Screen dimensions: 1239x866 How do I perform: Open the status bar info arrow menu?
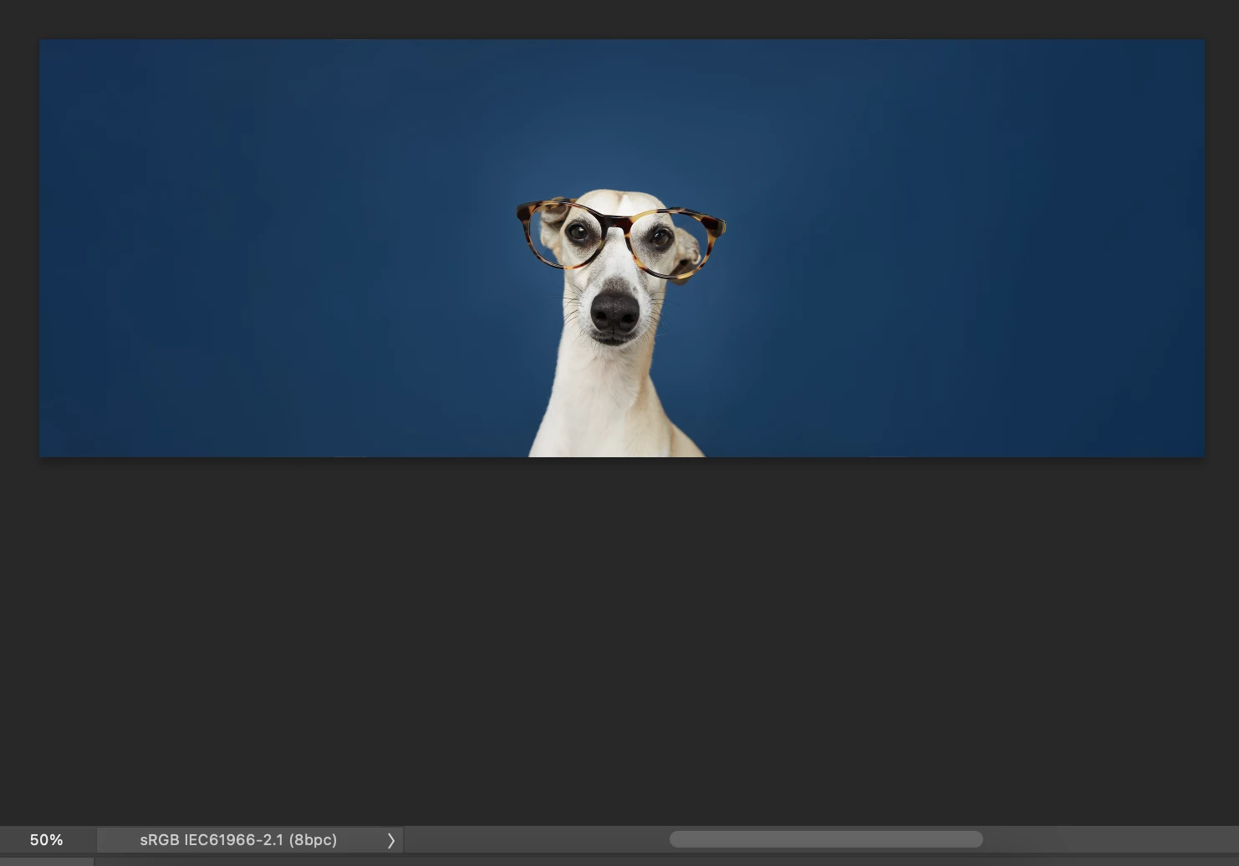point(390,840)
